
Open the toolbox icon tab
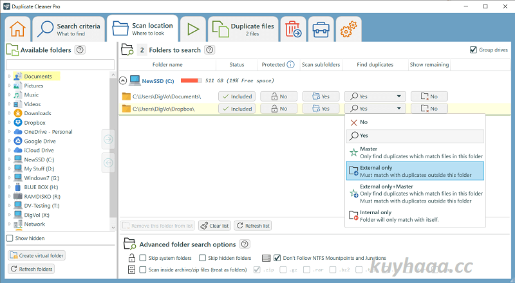coord(321,29)
